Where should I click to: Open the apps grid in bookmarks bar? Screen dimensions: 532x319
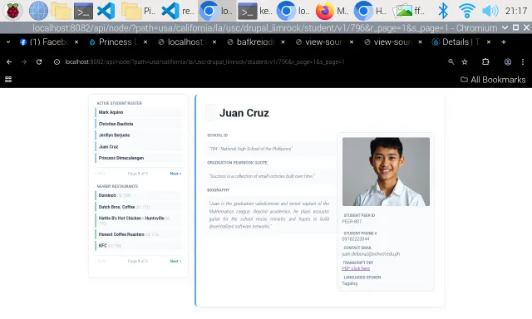coord(8,79)
